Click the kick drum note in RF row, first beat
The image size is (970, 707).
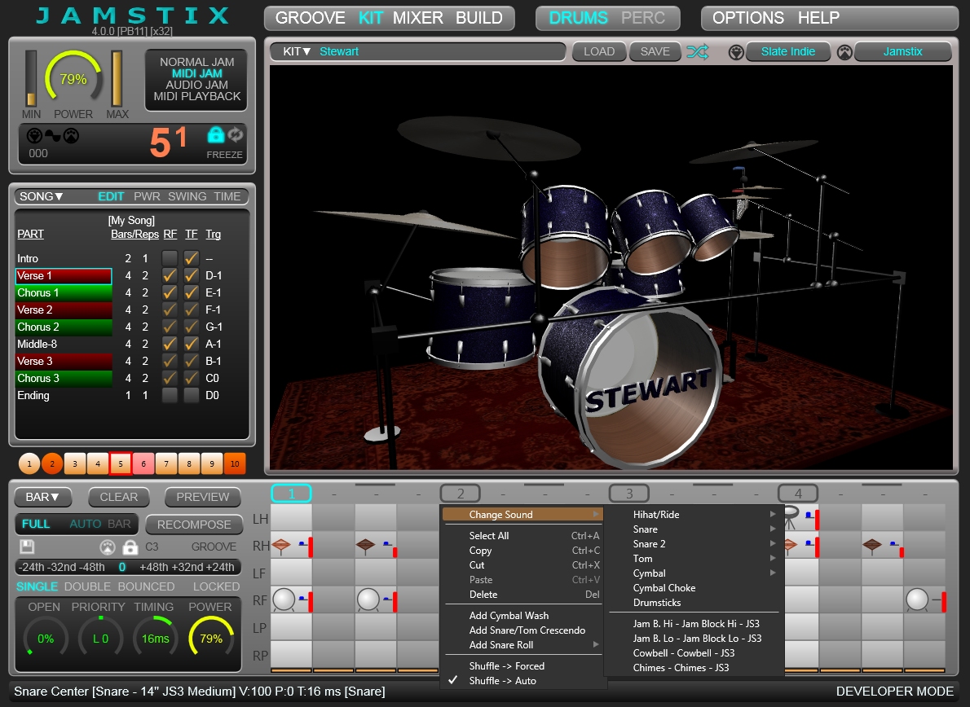(284, 600)
